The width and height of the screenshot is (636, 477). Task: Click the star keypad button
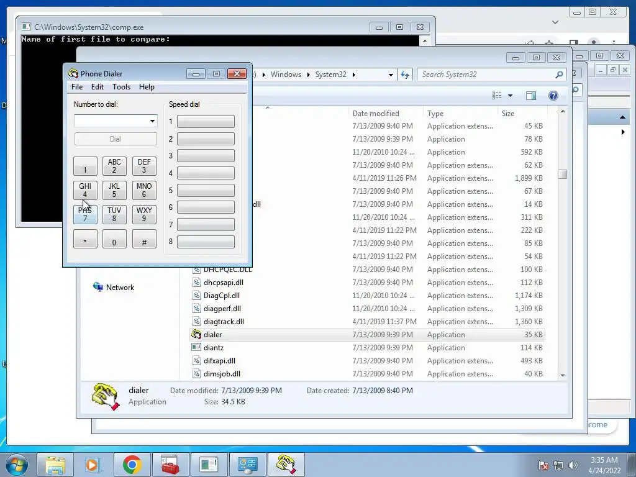85,239
